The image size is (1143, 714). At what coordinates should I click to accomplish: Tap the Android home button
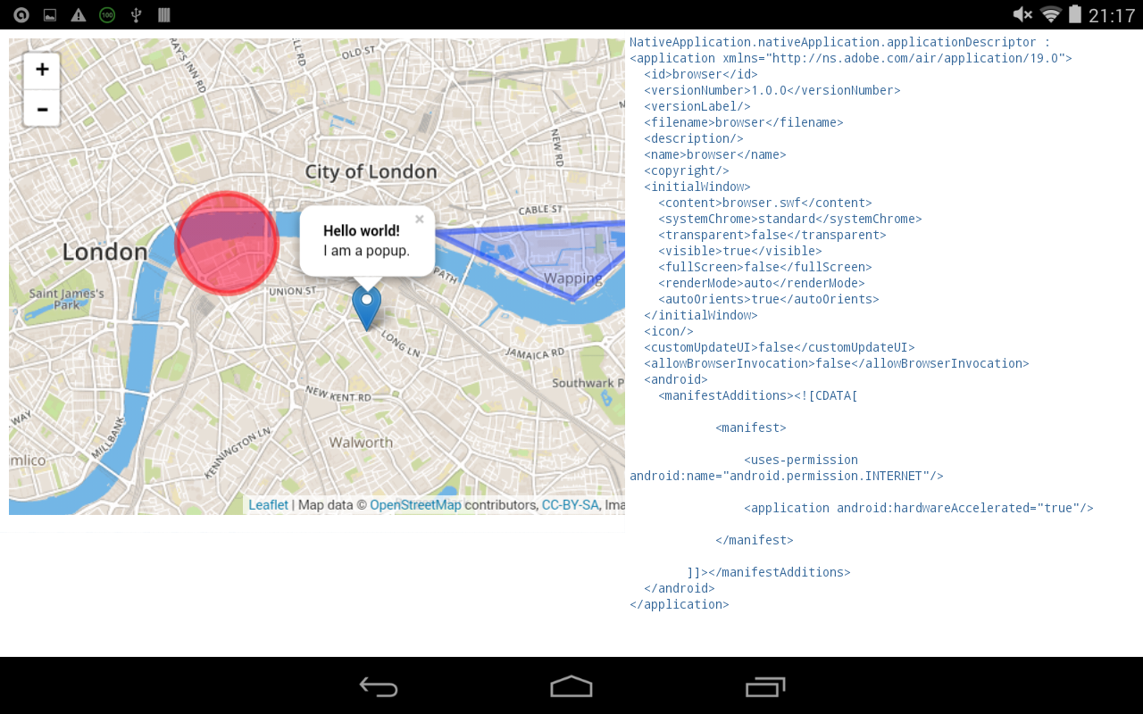(571, 686)
